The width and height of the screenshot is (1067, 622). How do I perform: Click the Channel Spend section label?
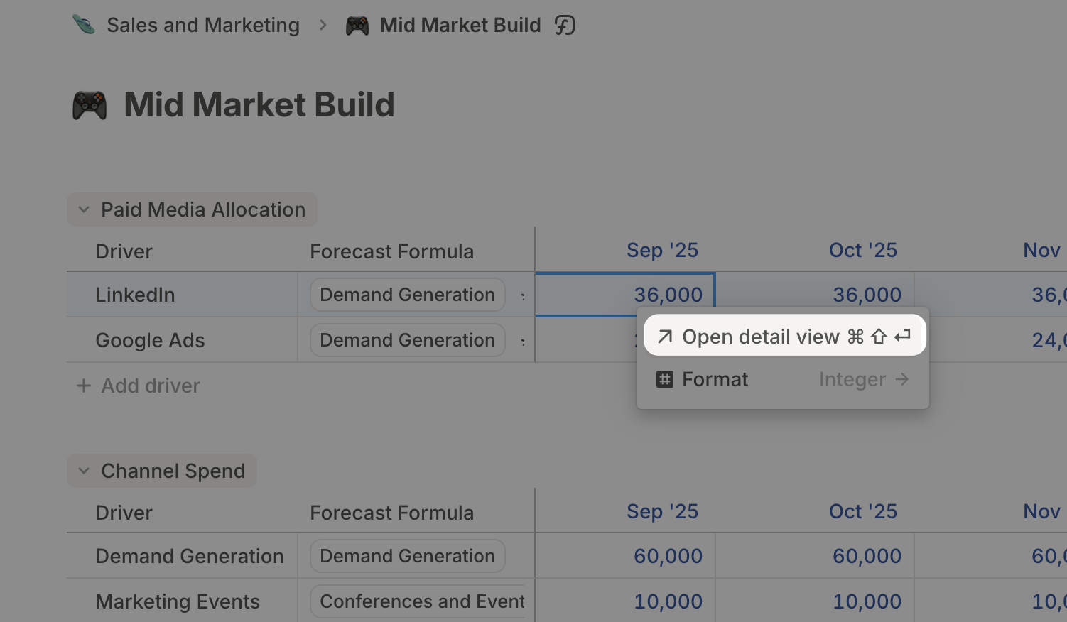tap(173, 471)
